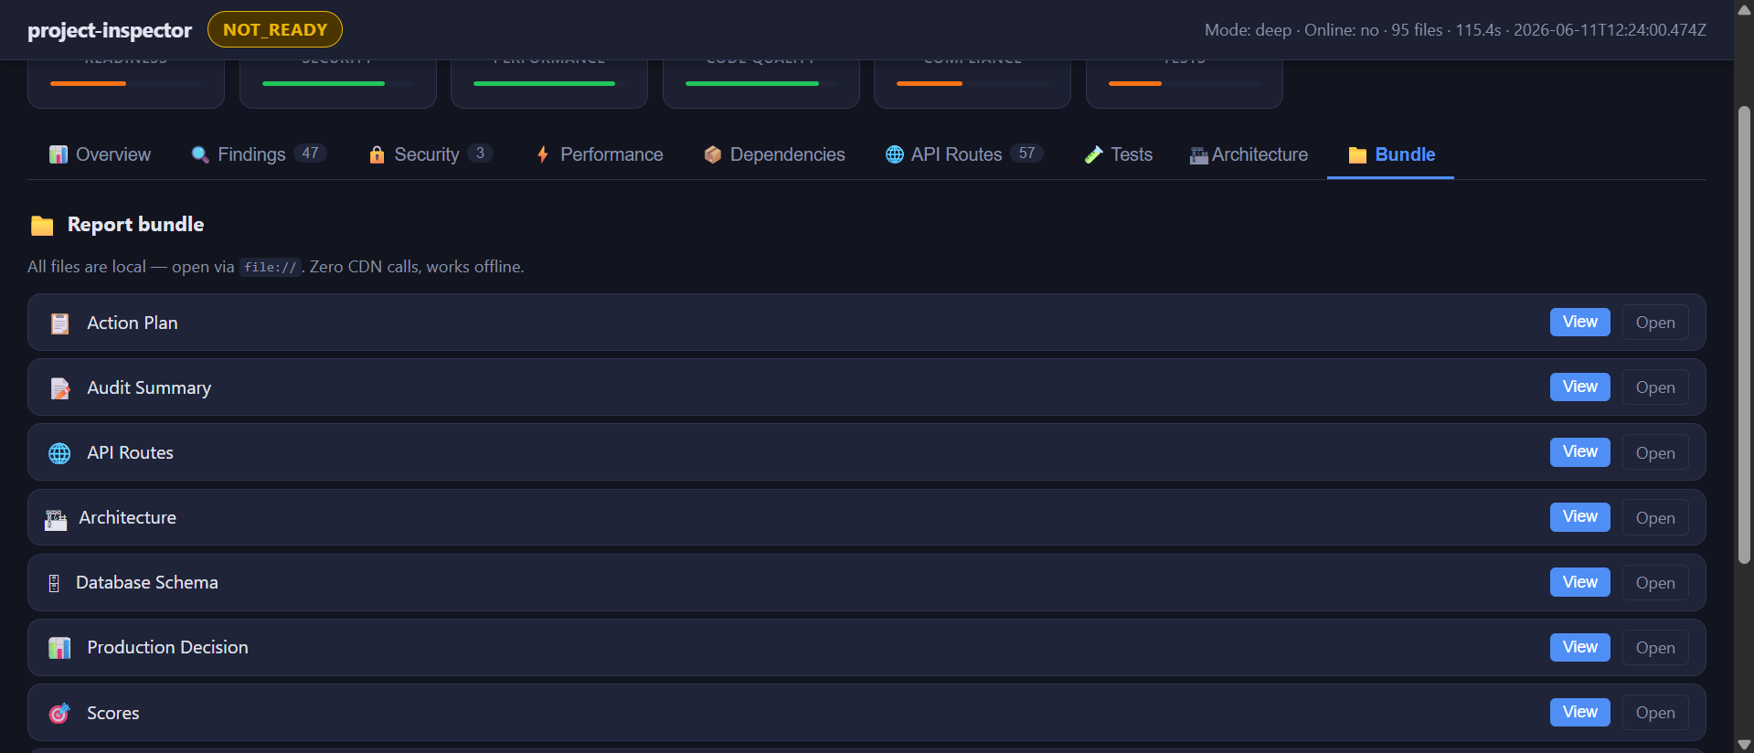Open the API Routes file
The width and height of the screenshot is (1754, 753).
[1655, 453]
